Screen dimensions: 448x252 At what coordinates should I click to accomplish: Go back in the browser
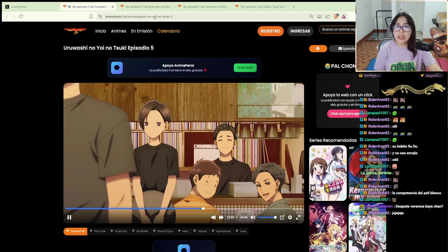tap(7, 16)
